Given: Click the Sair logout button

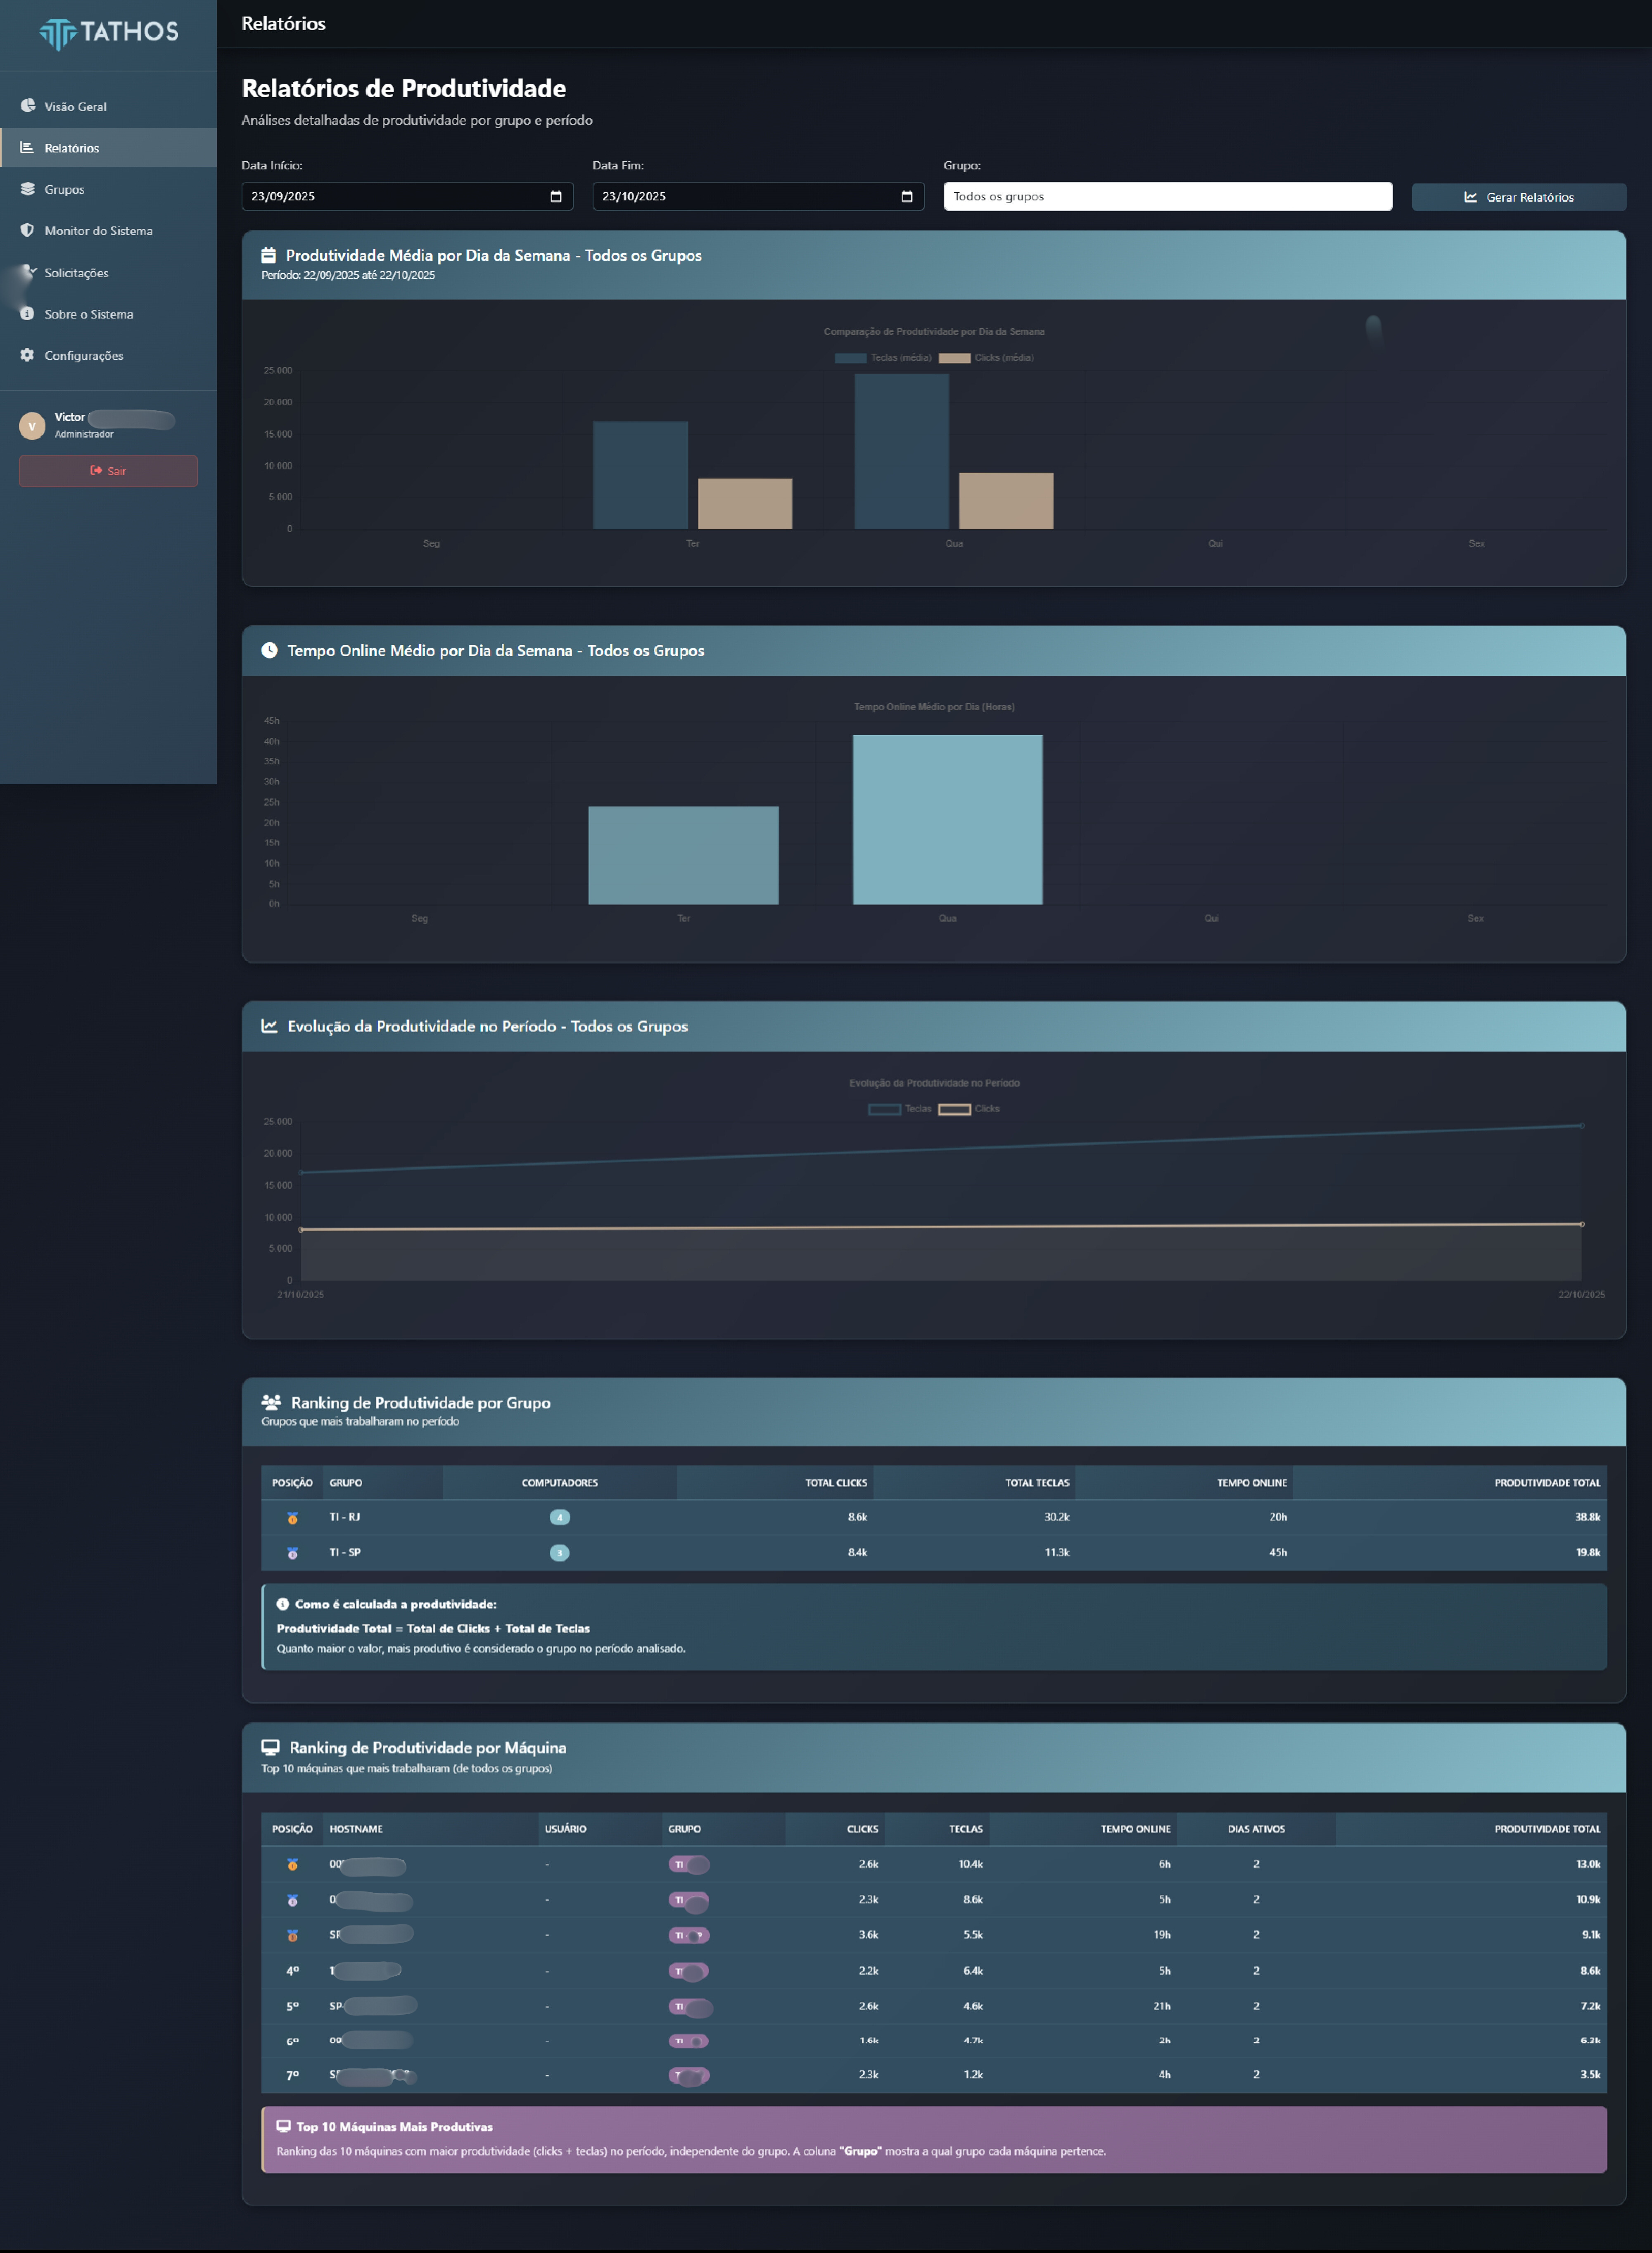Looking at the screenshot, I should pyautogui.click(x=108, y=471).
